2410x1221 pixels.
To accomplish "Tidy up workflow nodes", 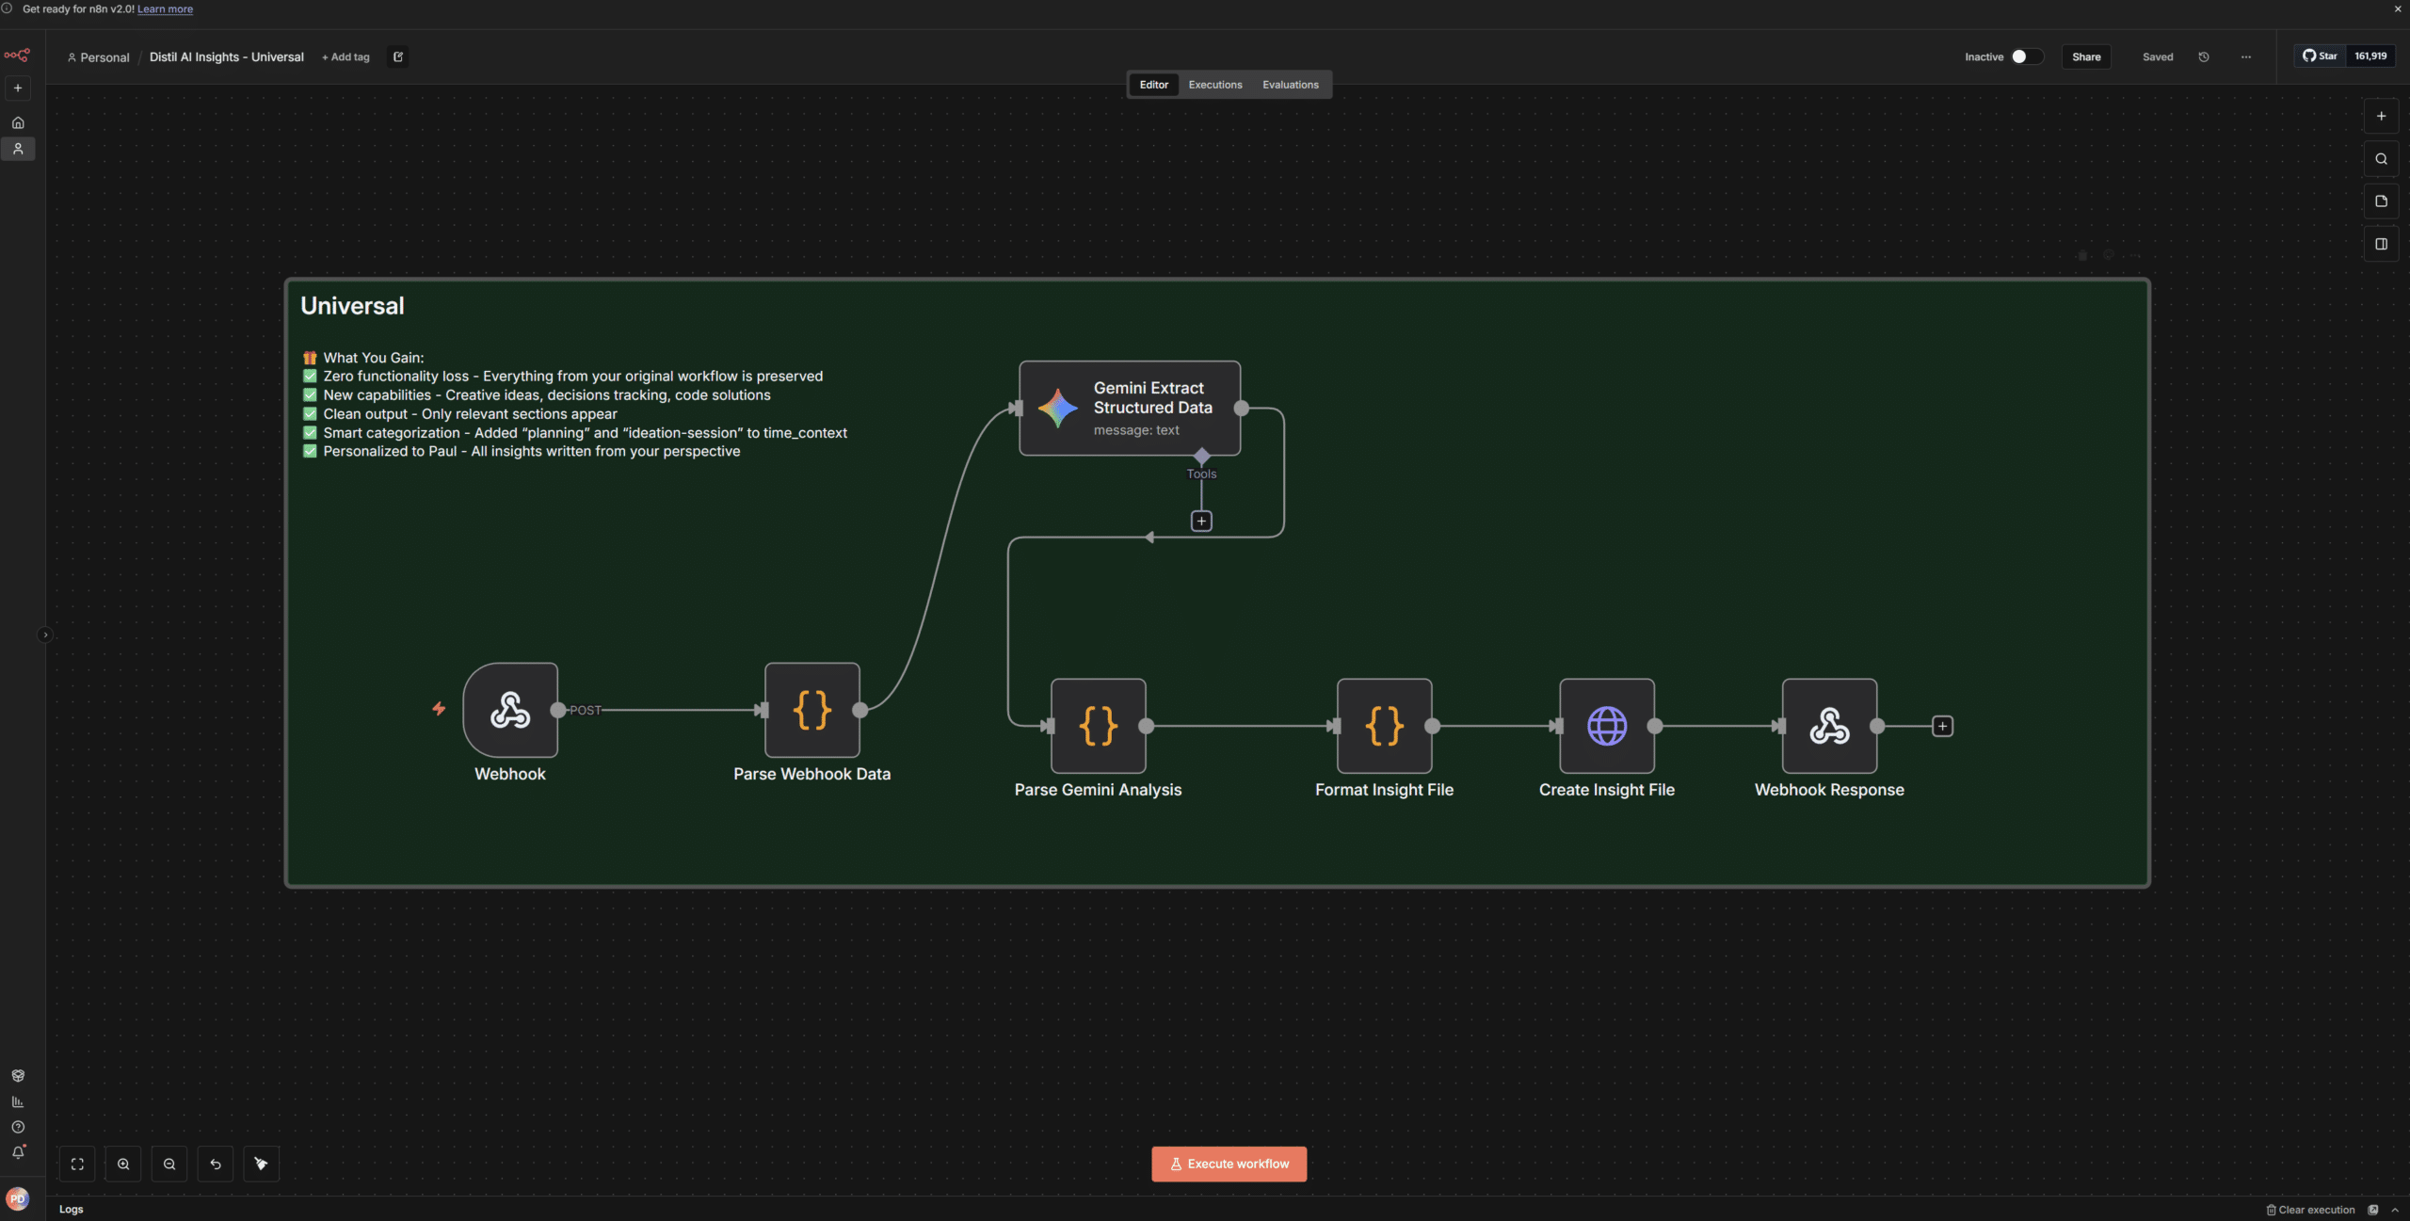I will tap(262, 1165).
